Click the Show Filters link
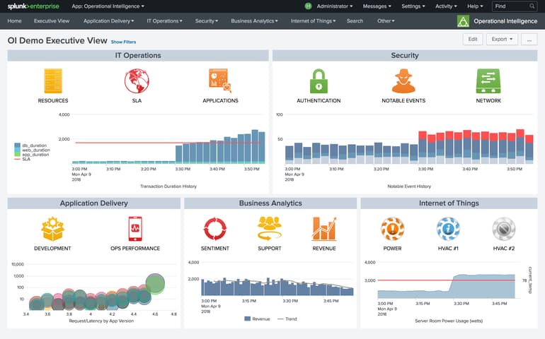The height and width of the screenshot is (339, 545). (123, 42)
